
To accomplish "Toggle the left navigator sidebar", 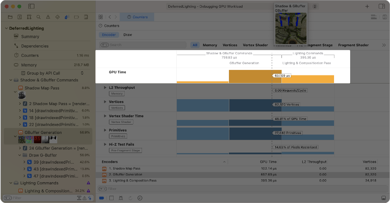I will coord(32,6).
